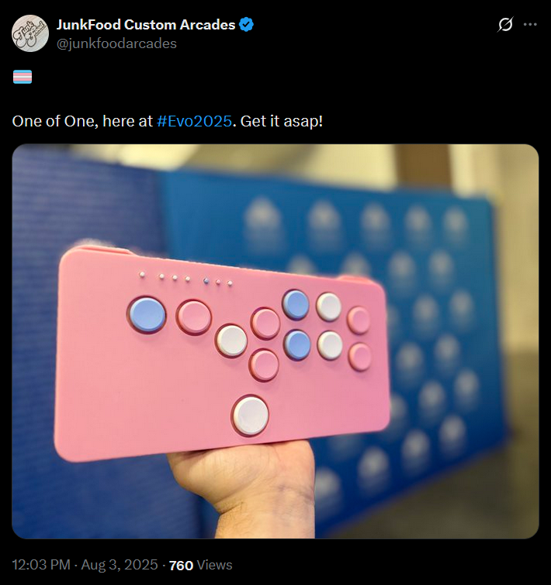
Task: Click the transgender flag emoji
Action: (x=23, y=77)
